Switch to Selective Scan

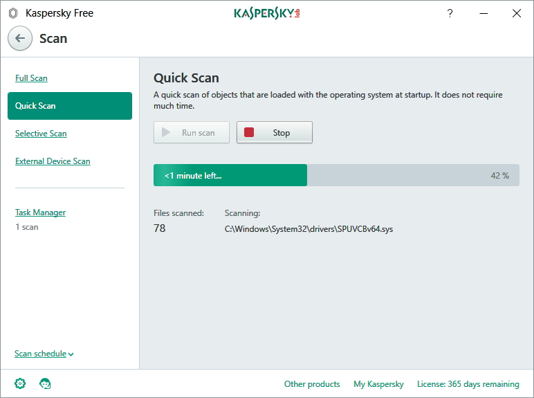click(x=41, y=133)
